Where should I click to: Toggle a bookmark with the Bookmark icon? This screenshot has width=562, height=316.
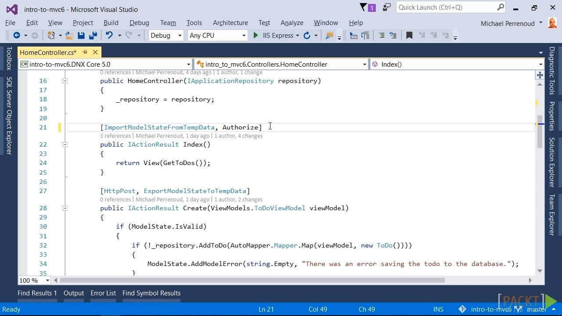409,36
